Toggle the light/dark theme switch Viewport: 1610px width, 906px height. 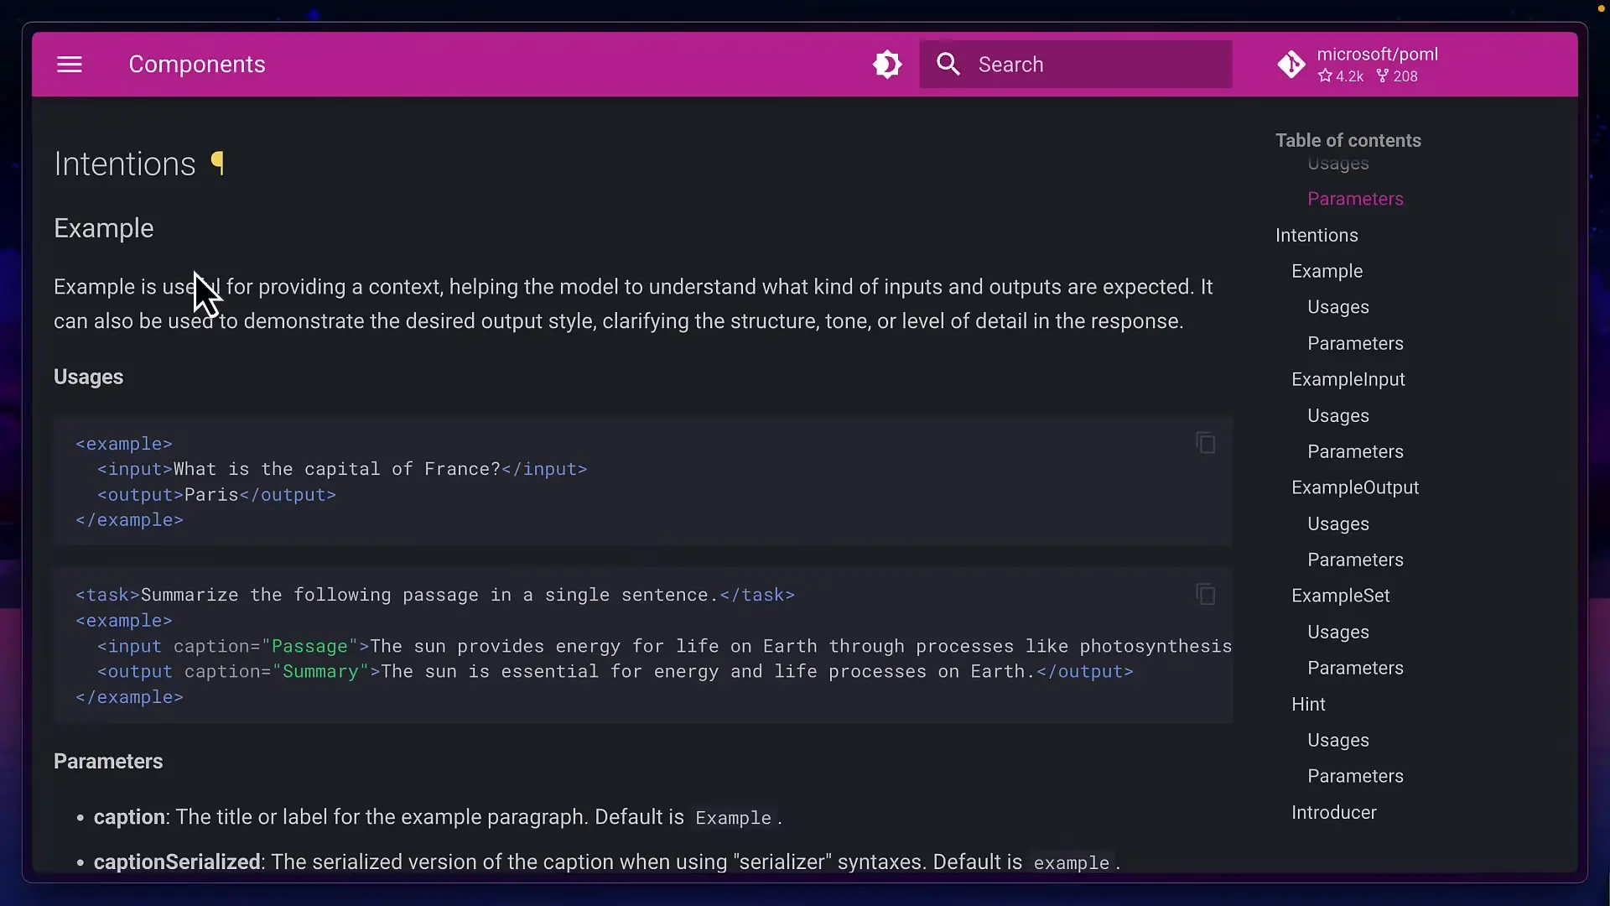tap(887, 65)
